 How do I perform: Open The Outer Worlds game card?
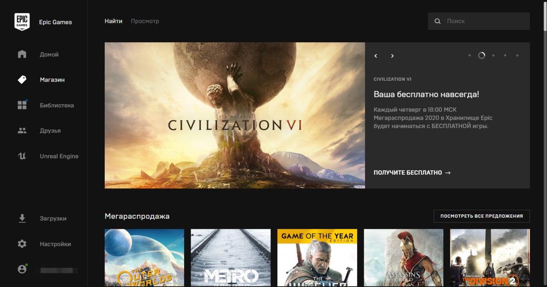tap(144, 258)
